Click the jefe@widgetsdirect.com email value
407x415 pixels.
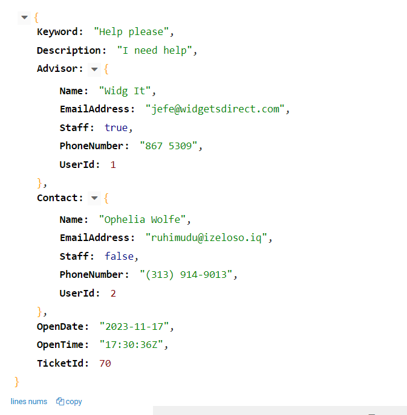click(x=215, y=109)
